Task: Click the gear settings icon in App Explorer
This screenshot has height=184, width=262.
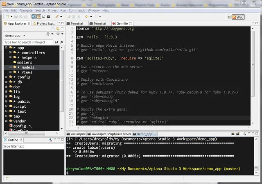Action: [x=58, y=34]
